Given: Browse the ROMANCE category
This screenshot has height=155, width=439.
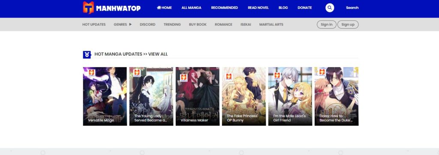Looking at the screenshot, I should [x=223, y=24].
